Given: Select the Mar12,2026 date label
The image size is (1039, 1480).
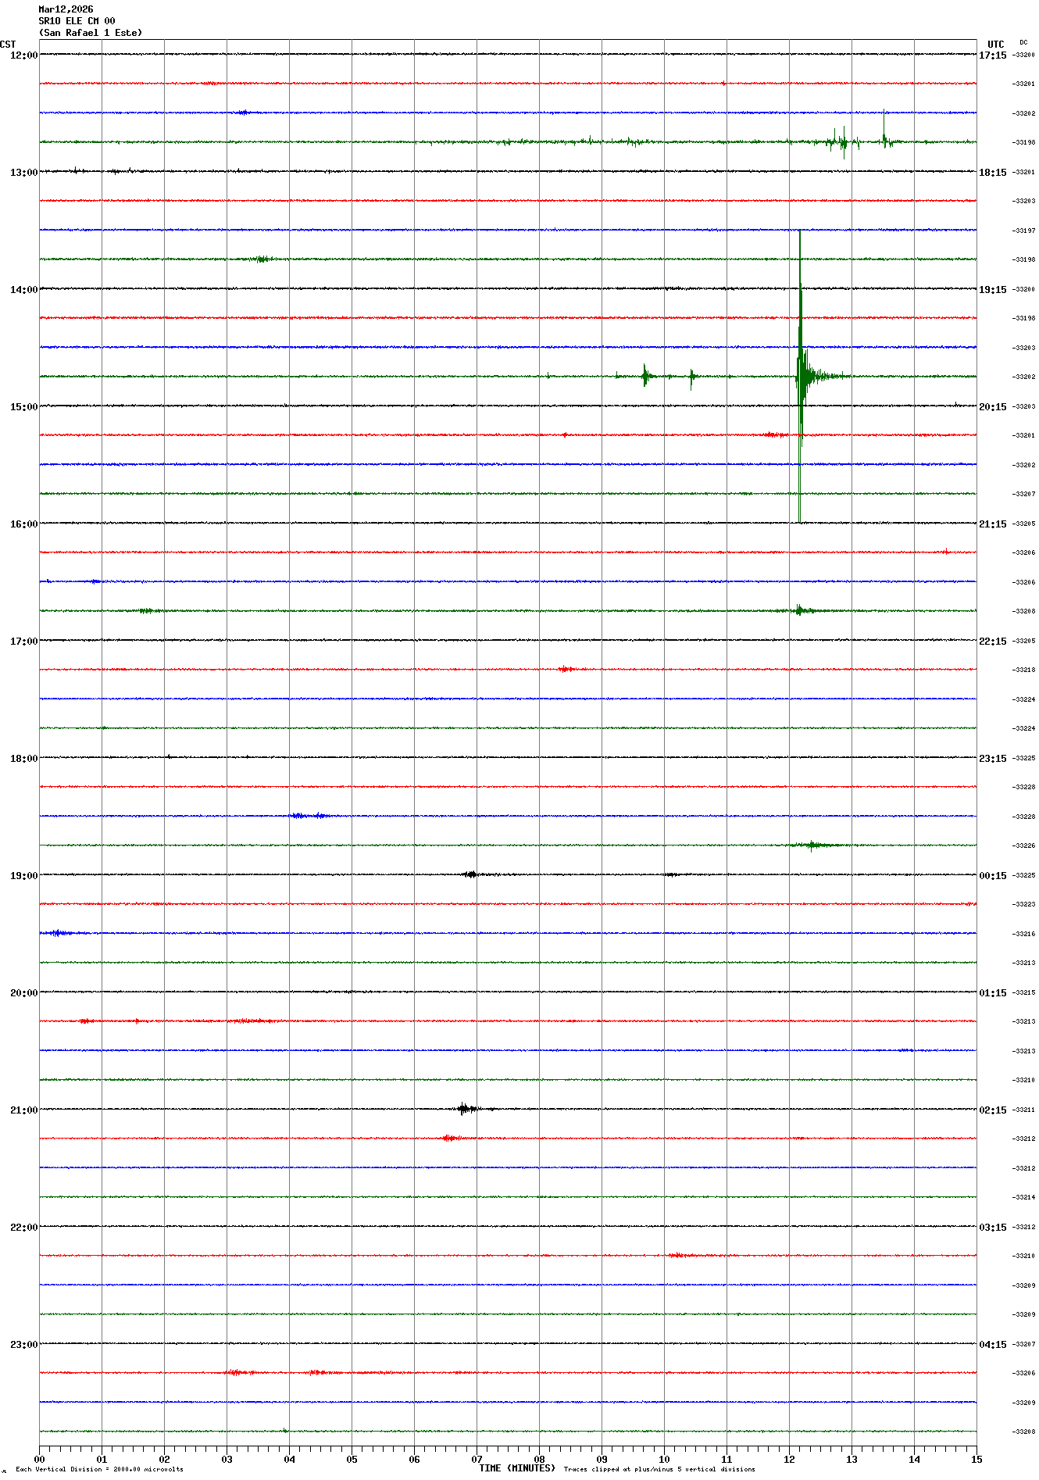Looking at the screenshot, I should pos(66,9).
